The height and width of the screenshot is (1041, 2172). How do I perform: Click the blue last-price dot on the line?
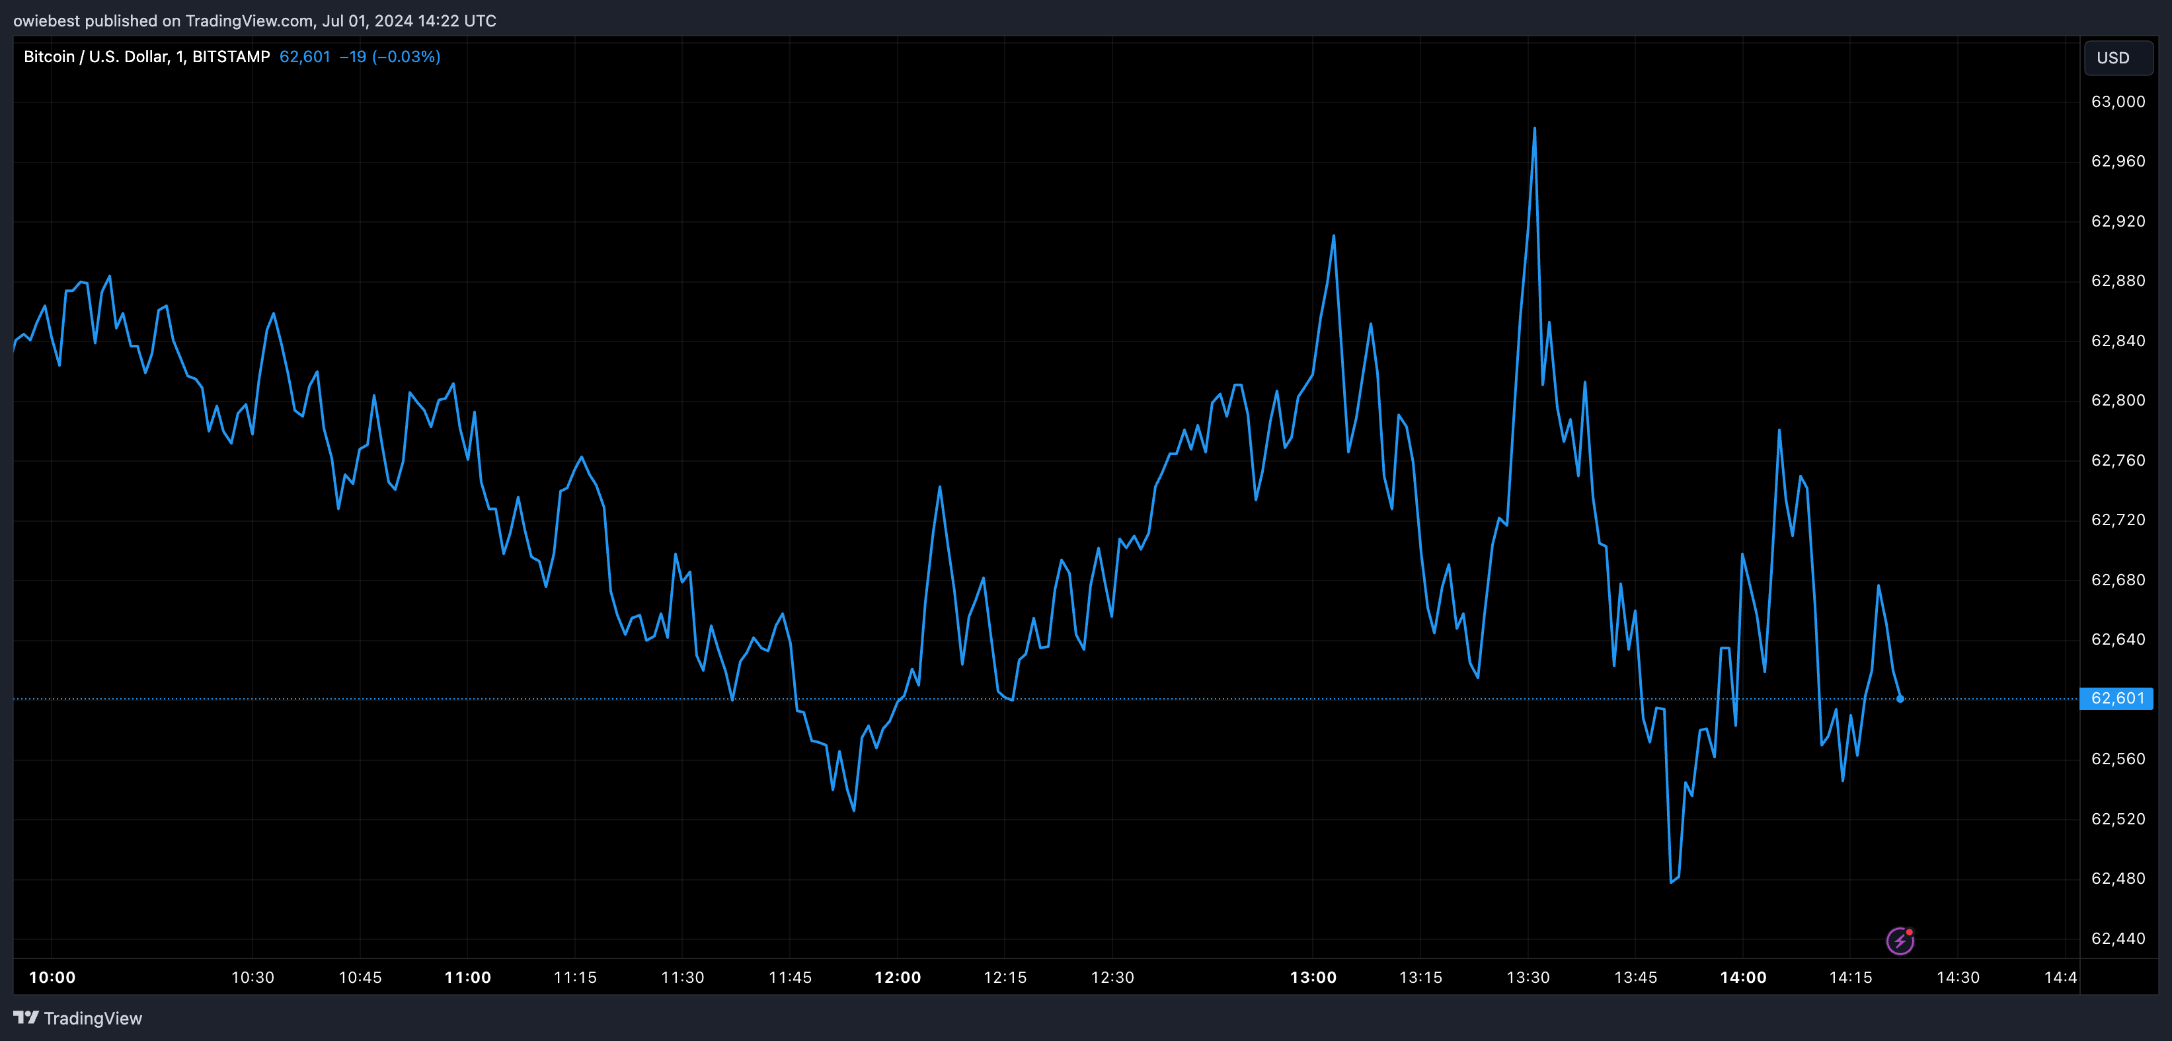click(1900, 699)
